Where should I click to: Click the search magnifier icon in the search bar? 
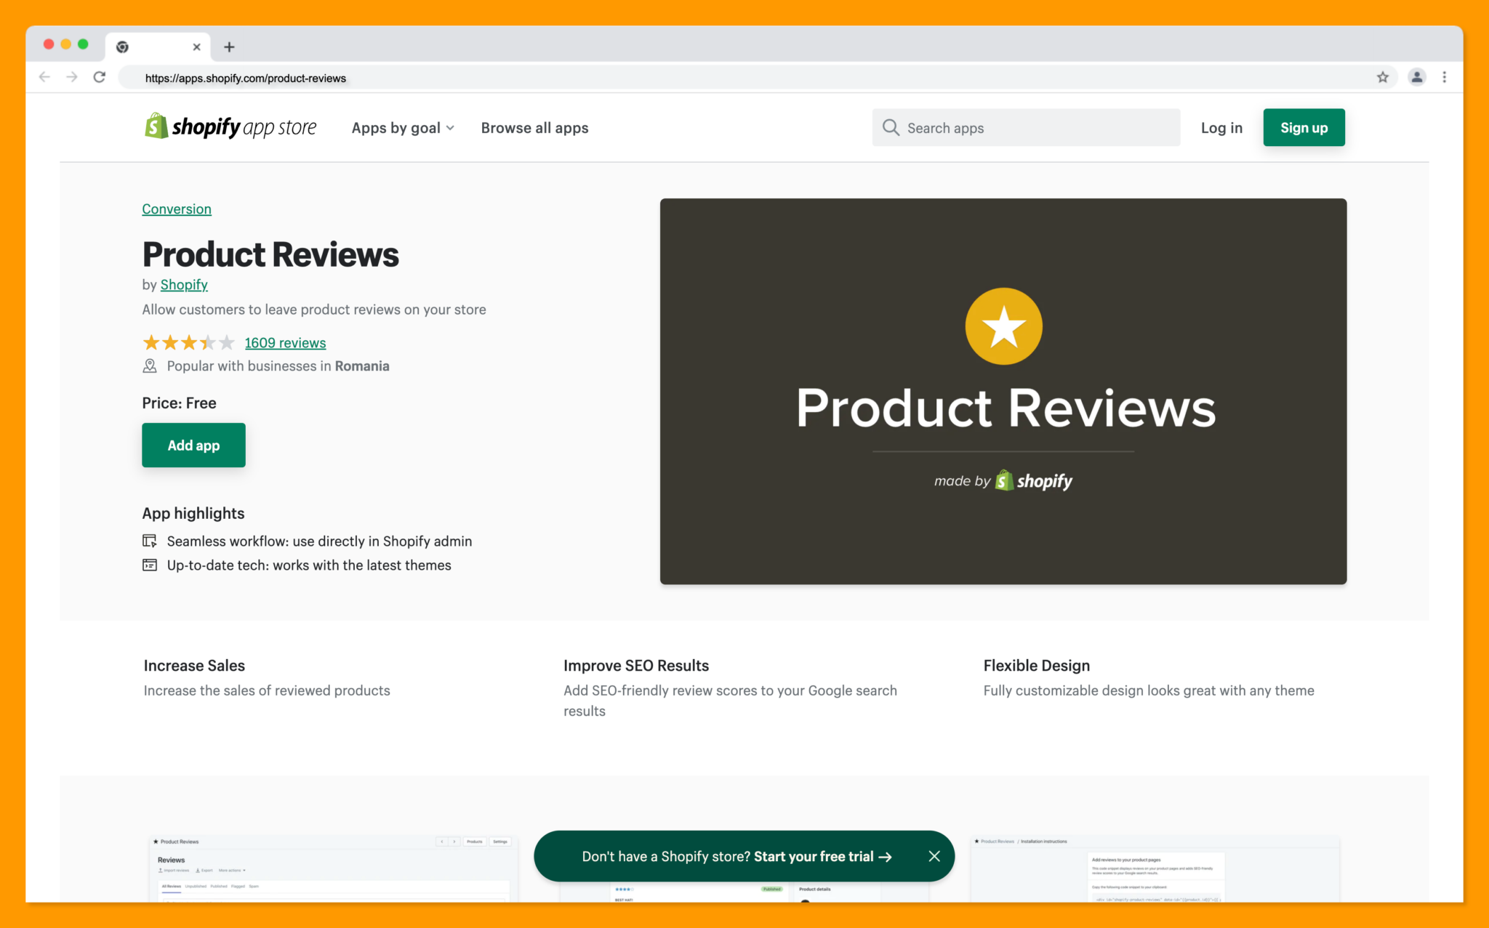click(x=891, y=127)
